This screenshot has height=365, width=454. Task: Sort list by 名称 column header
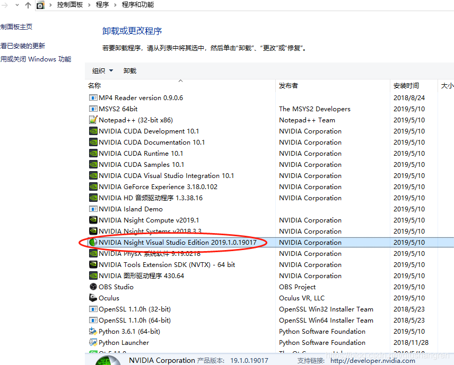pos(94,86)
